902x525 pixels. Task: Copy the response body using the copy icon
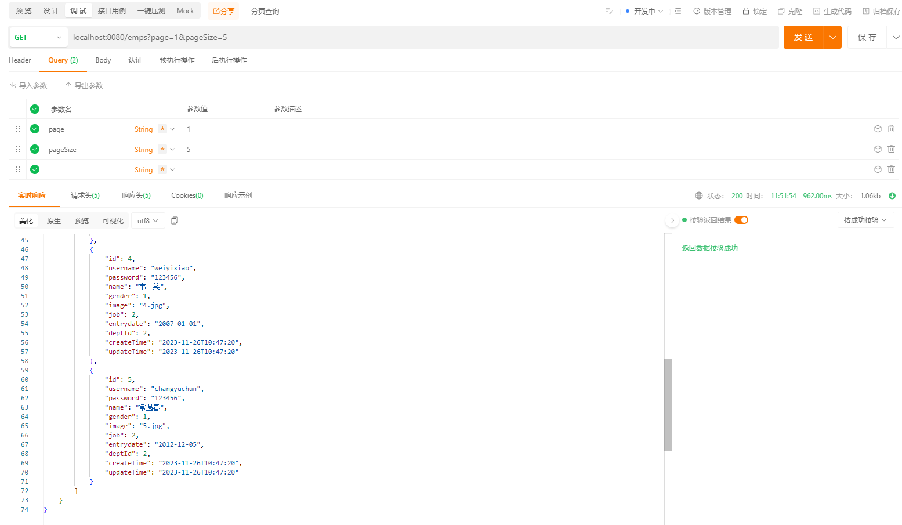click(x=174, y=220)
